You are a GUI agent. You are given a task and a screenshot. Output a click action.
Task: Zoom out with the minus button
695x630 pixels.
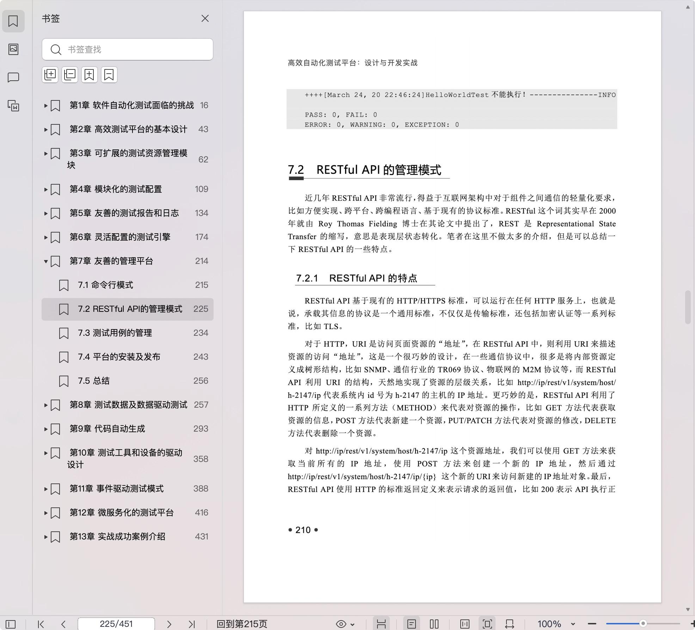592,624
